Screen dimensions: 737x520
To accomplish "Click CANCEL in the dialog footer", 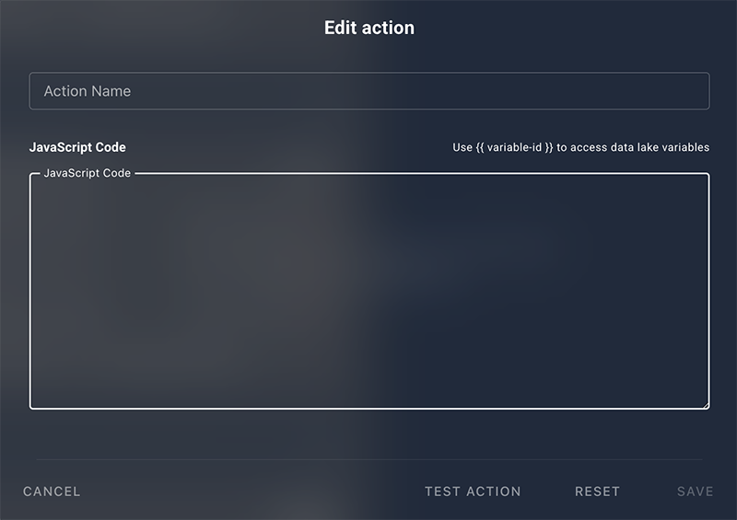I will [x=52, y=491].
